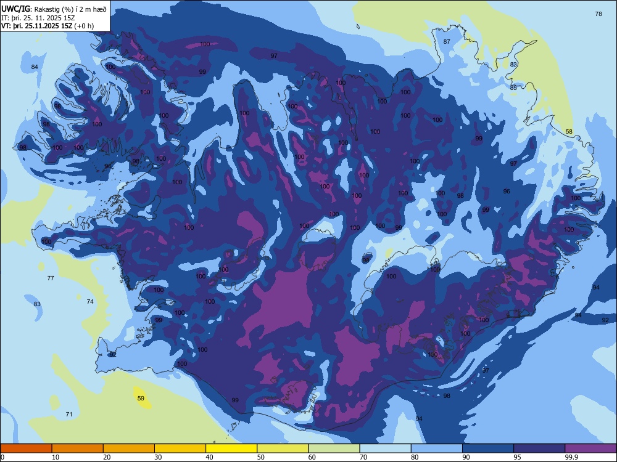Click the humidity value '87' on the map
This screenshot has height=462, width=617.
point(447,42)
